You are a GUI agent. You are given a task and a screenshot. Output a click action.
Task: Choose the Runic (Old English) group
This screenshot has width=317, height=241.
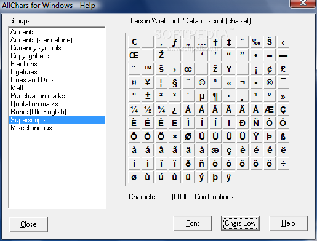point(57,112)
